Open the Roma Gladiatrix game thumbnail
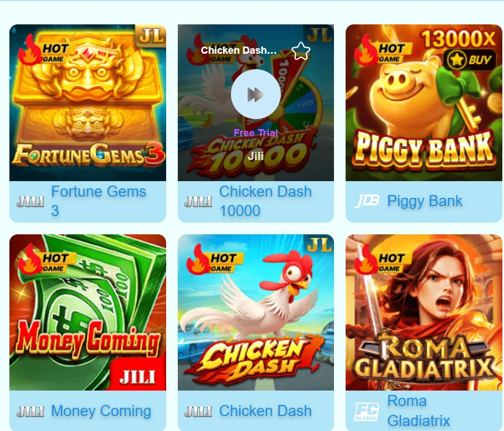This screenshot has height=431, width=504. [x=424, y=312]
